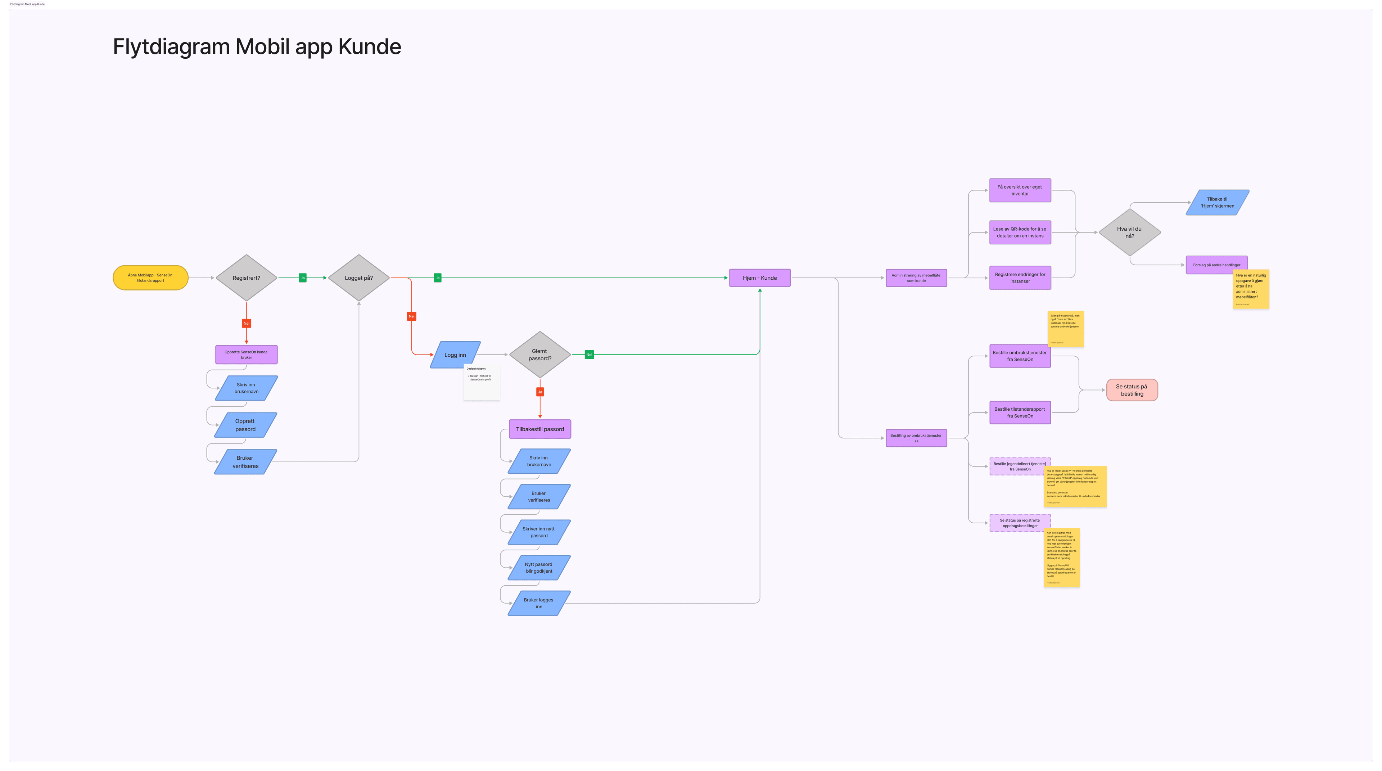Select the 'Bestille tilstandsrapport fra SenseOn' box
The height and width of the screenshot is (771, 1382).
(1020, 412)
